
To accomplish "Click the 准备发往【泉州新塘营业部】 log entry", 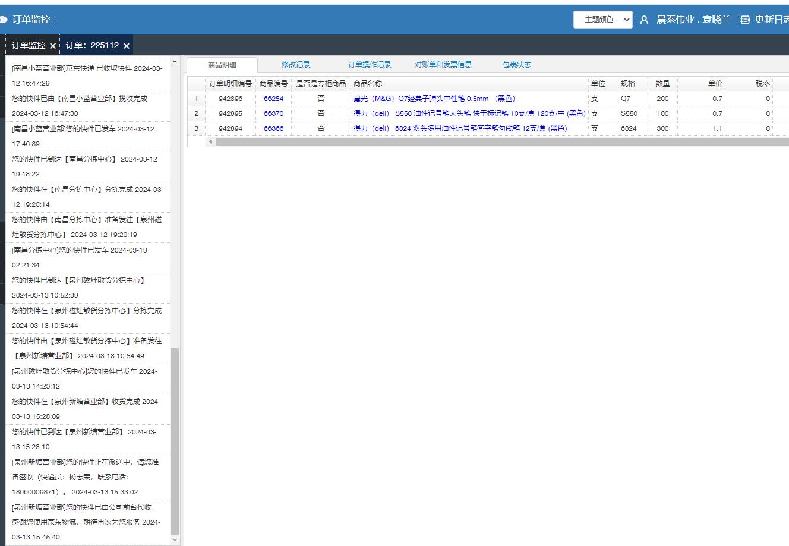I will coord(88,348).
